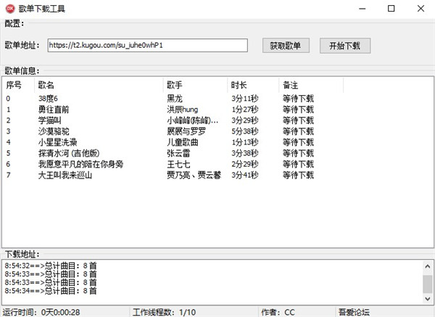Click the 时长 column header
Viewport: 435px width, 317px height.
pyautogui.click(x=239, y=85)
